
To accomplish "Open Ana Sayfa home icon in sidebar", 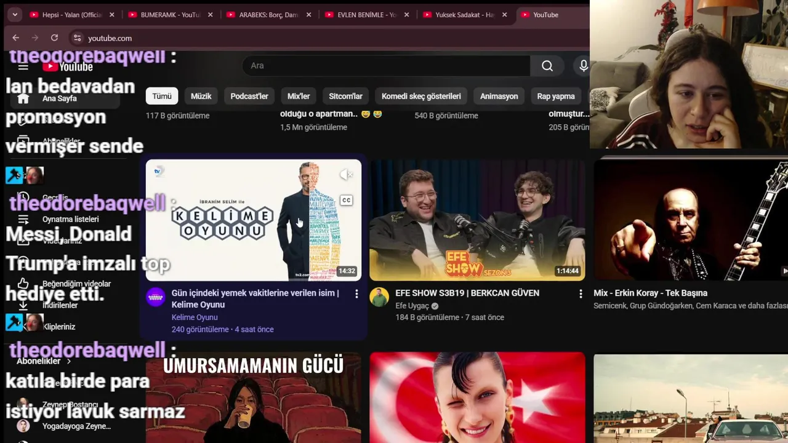I will pos(23,98).
